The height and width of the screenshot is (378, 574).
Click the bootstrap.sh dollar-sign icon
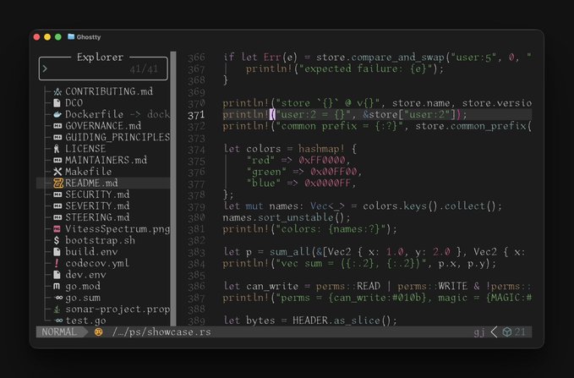[x=57, y=240]
